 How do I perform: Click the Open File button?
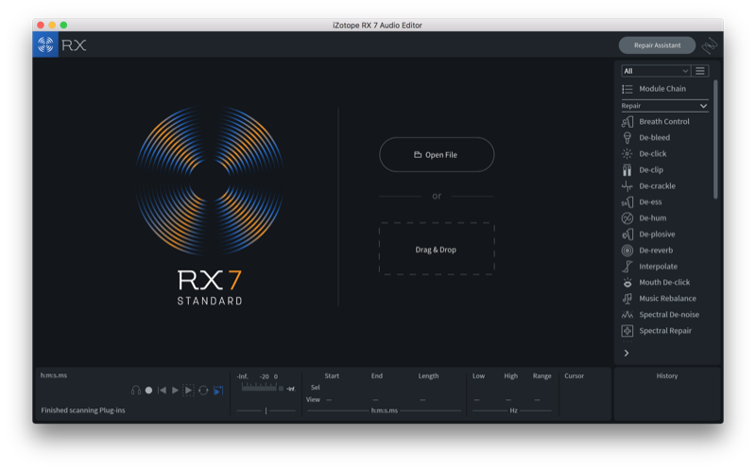click(x=437, y=155)
